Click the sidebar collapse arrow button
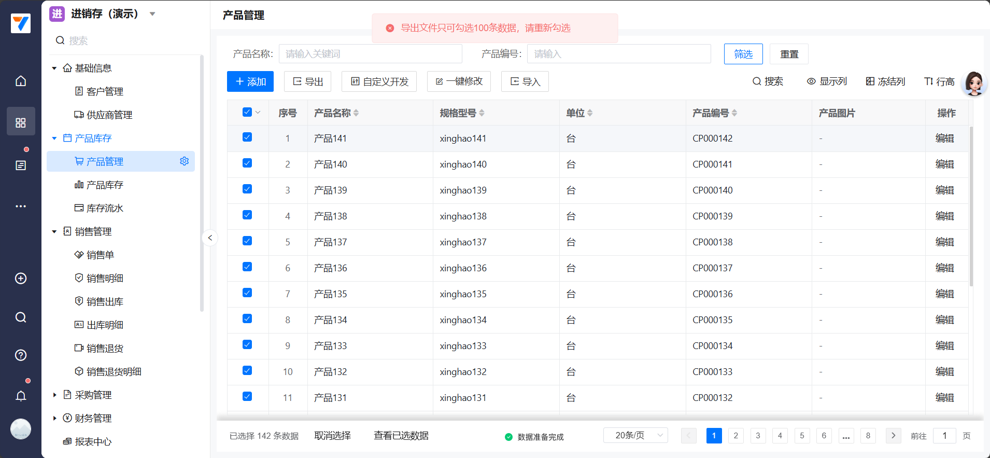The width and height of the screenshot is (990, 458). 210,238
